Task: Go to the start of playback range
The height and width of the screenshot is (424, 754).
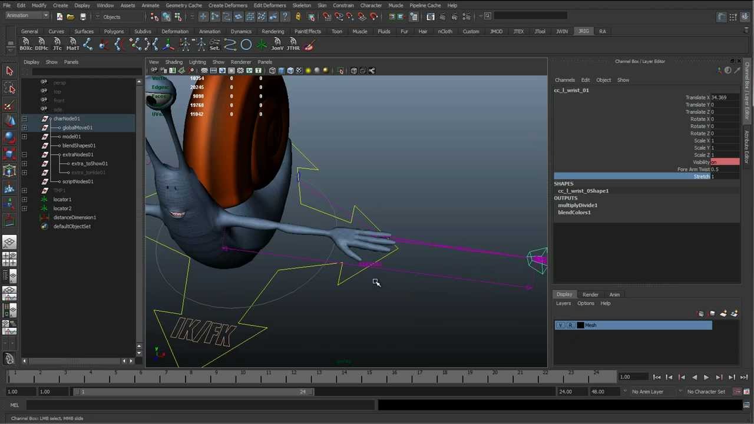Action: click(657, 377)
